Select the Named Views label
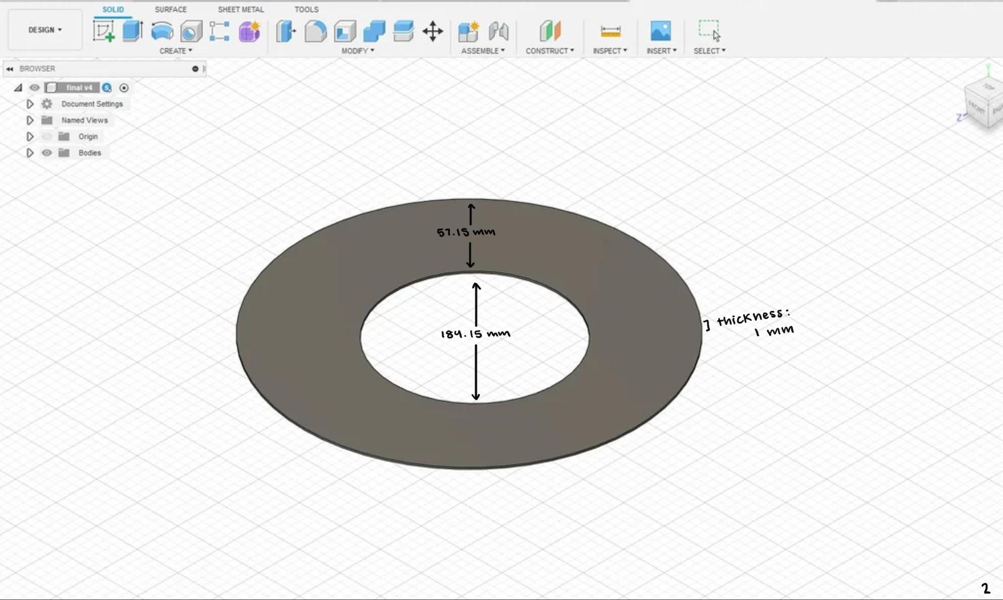 (85, 120)
